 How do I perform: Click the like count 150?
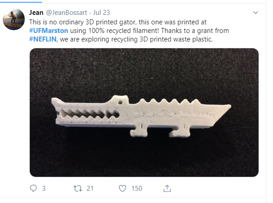pos(137,188)
